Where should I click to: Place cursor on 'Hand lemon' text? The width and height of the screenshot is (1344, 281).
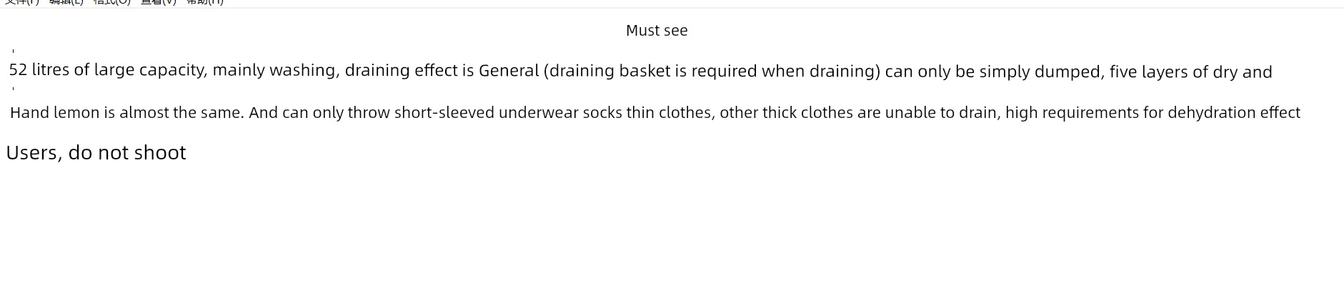tap(54, 113)
